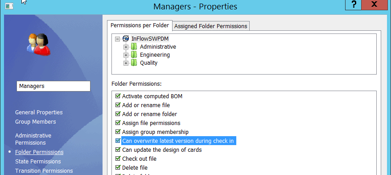Viewport: 391px width, 175px height.
Task: Toggle Add or rename file checkbox
Action: point(118,105)
